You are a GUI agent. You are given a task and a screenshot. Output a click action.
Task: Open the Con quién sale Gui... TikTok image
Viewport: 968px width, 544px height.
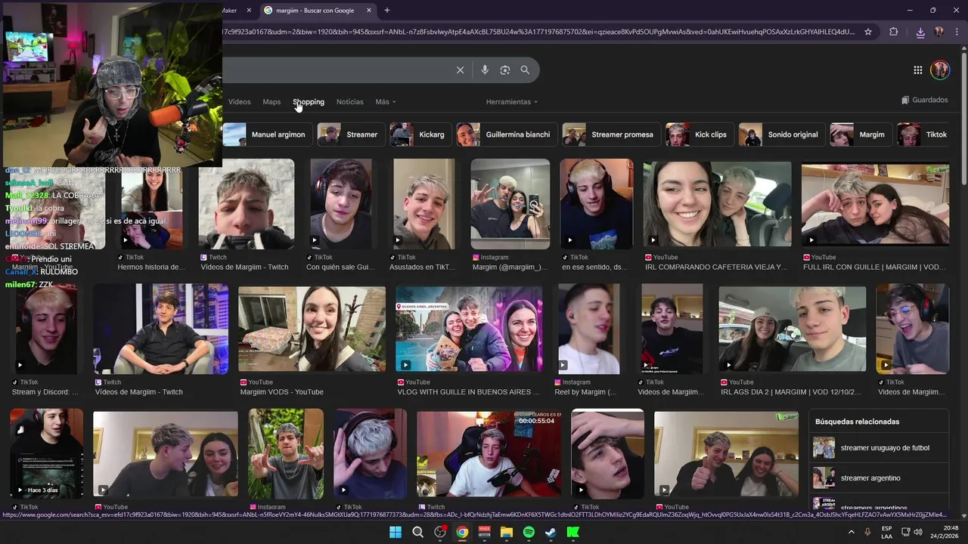point(341,204)
